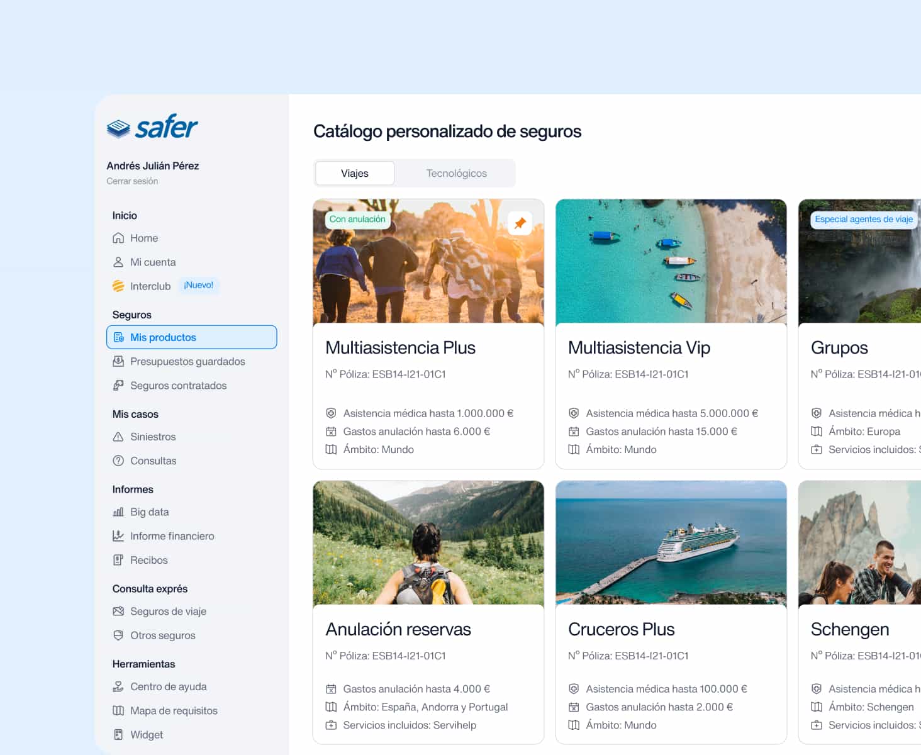The image size is (921, 755).
Task: Open the Anulación reservas card title
Action: pyautogui.click(x=398, y=629)
